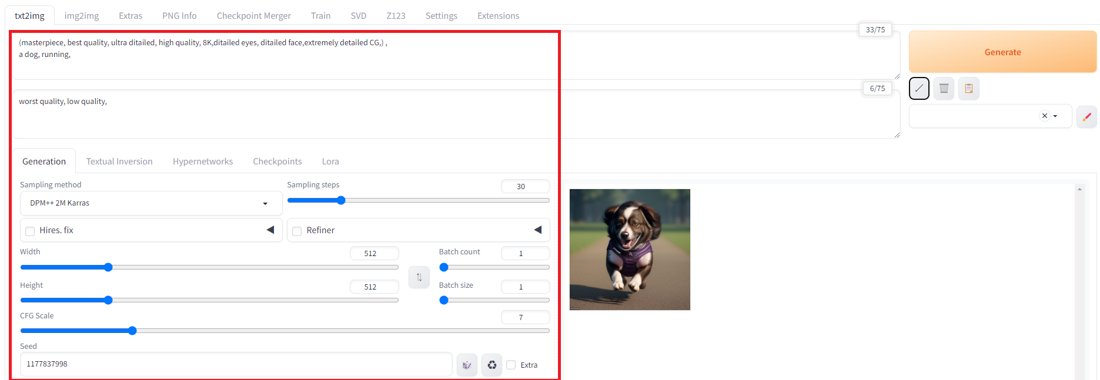Click the paintbrush edit styles icon
This screenshot has height=380, width=1100.
pos(1086,116)
